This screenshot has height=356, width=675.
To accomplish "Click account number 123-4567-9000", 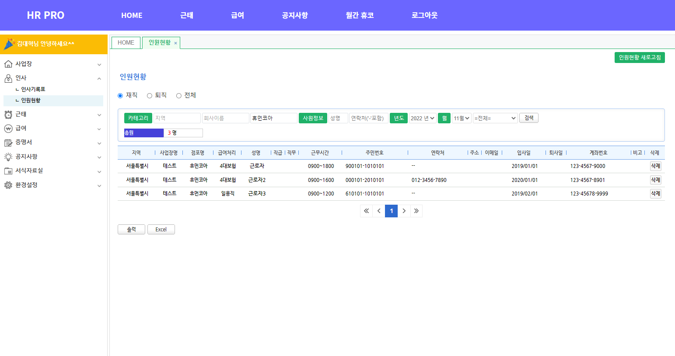I will [588, 166].
